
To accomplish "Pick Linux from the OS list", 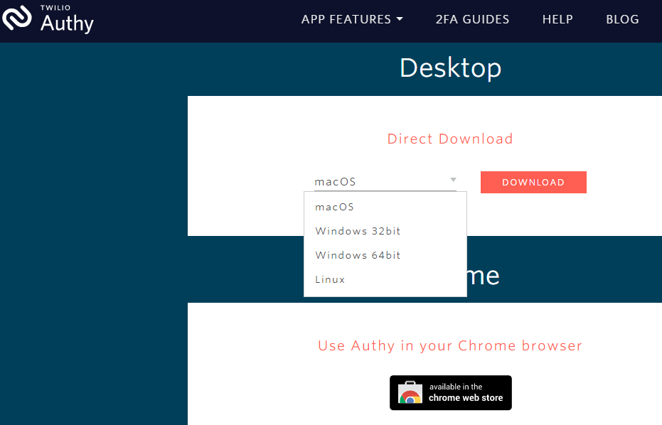I will click(385, 279).
